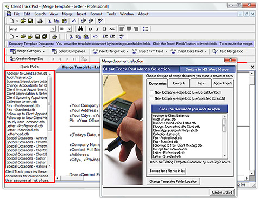The image size is (259, 199).
Task: Click Save disk icon in toolbar under menu bar
Action: [30, 21]
